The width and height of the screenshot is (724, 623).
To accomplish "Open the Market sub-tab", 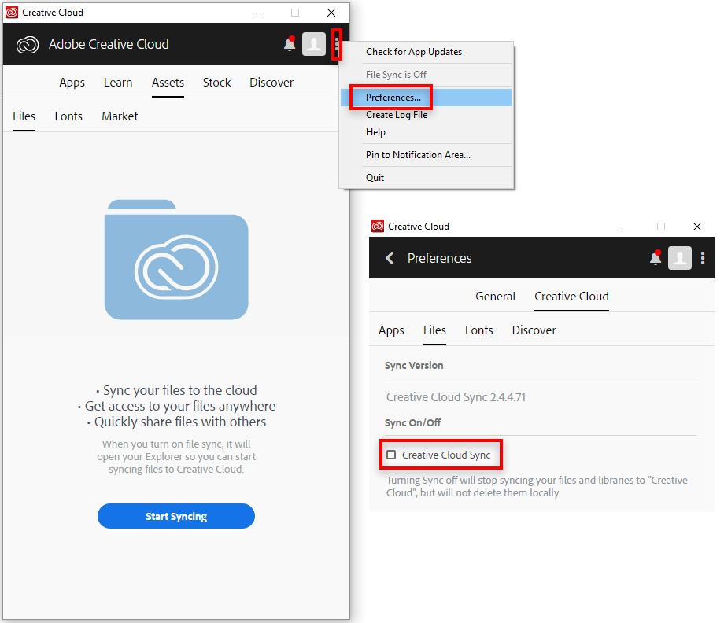I will point(120,116).
